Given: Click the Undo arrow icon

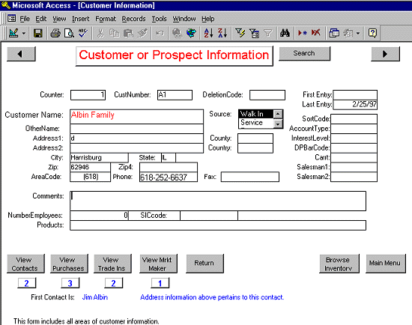Looking at the screenshot, I should pyautogui.click(x=160, y=34).
